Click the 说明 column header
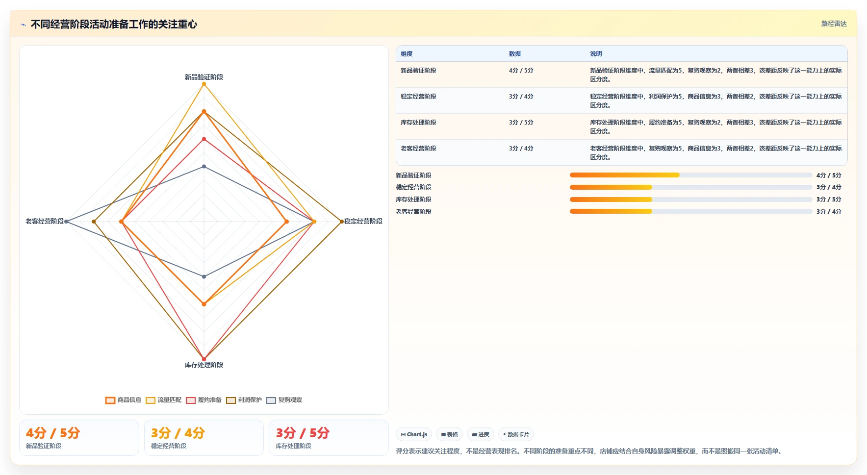 tap(596, 54)
